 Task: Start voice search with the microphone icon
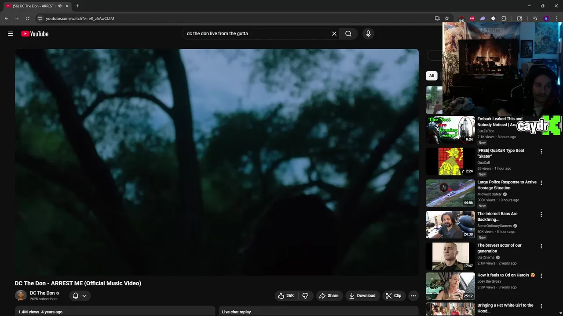pyautogui.click(x=368, y=34)
